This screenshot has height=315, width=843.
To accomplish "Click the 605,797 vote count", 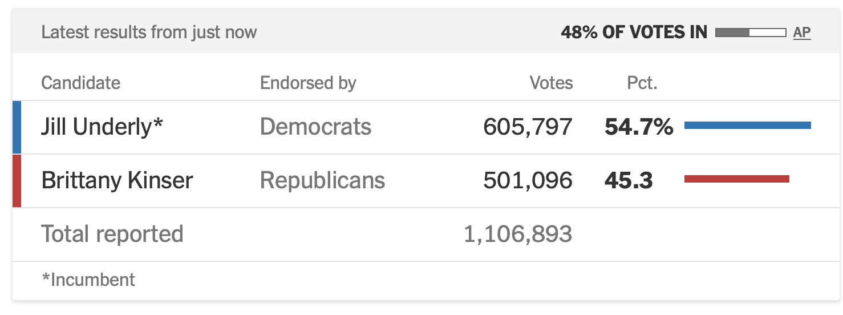I will 528,127.
